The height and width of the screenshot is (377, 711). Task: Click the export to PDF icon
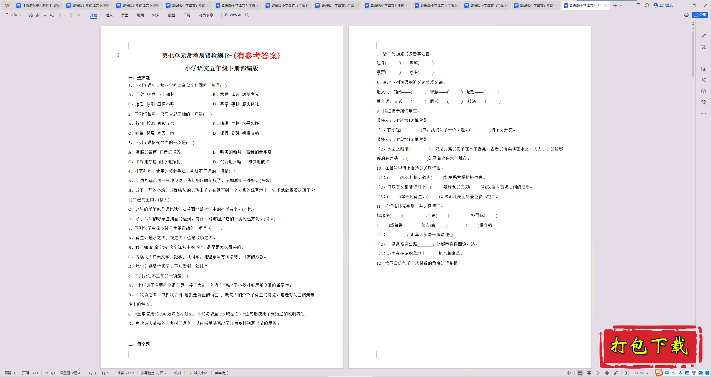click(x=38, y=15)
